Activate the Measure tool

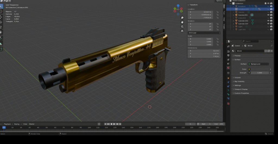1,44
